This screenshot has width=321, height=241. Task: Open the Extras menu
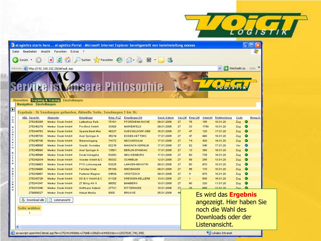pyautogui.click(x=75, y=52)
